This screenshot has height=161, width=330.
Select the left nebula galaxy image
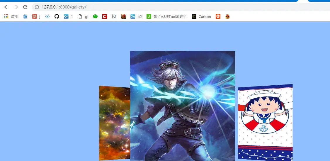pos(115,123)
